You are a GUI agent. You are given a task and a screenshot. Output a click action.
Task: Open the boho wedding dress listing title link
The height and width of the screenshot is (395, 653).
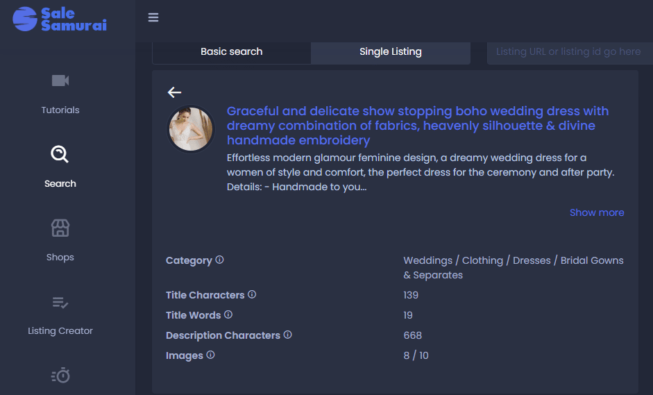(x=418, y=126)
